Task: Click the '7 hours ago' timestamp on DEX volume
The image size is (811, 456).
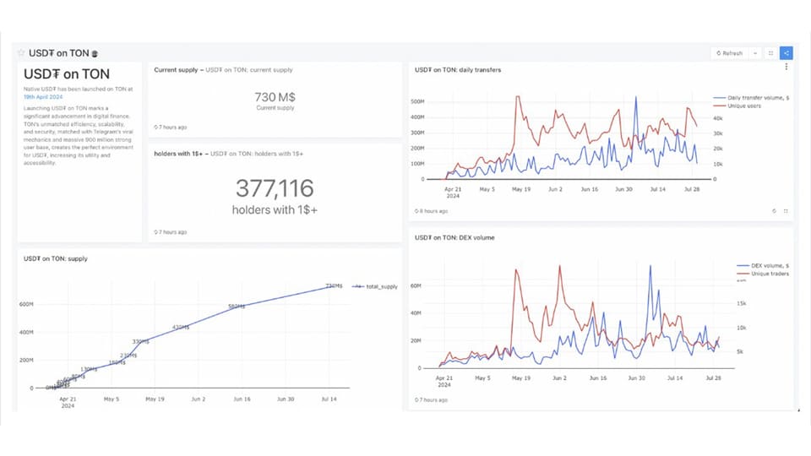Action: pos(431,399)
